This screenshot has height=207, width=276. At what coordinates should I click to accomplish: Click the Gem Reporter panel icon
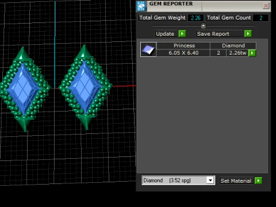tap(141, 6)
